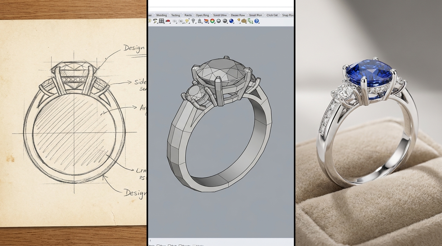442x246 pixels.
Task: Select the blue rendered sphere icon
Action: tap(231, 21)
